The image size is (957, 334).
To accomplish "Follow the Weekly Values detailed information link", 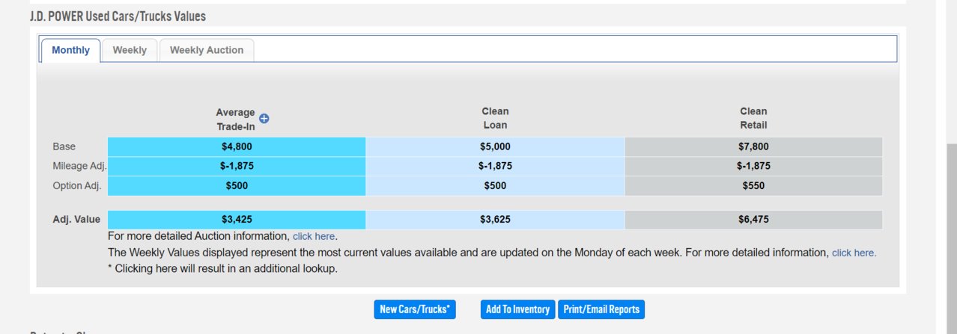I will pos(854,253).
